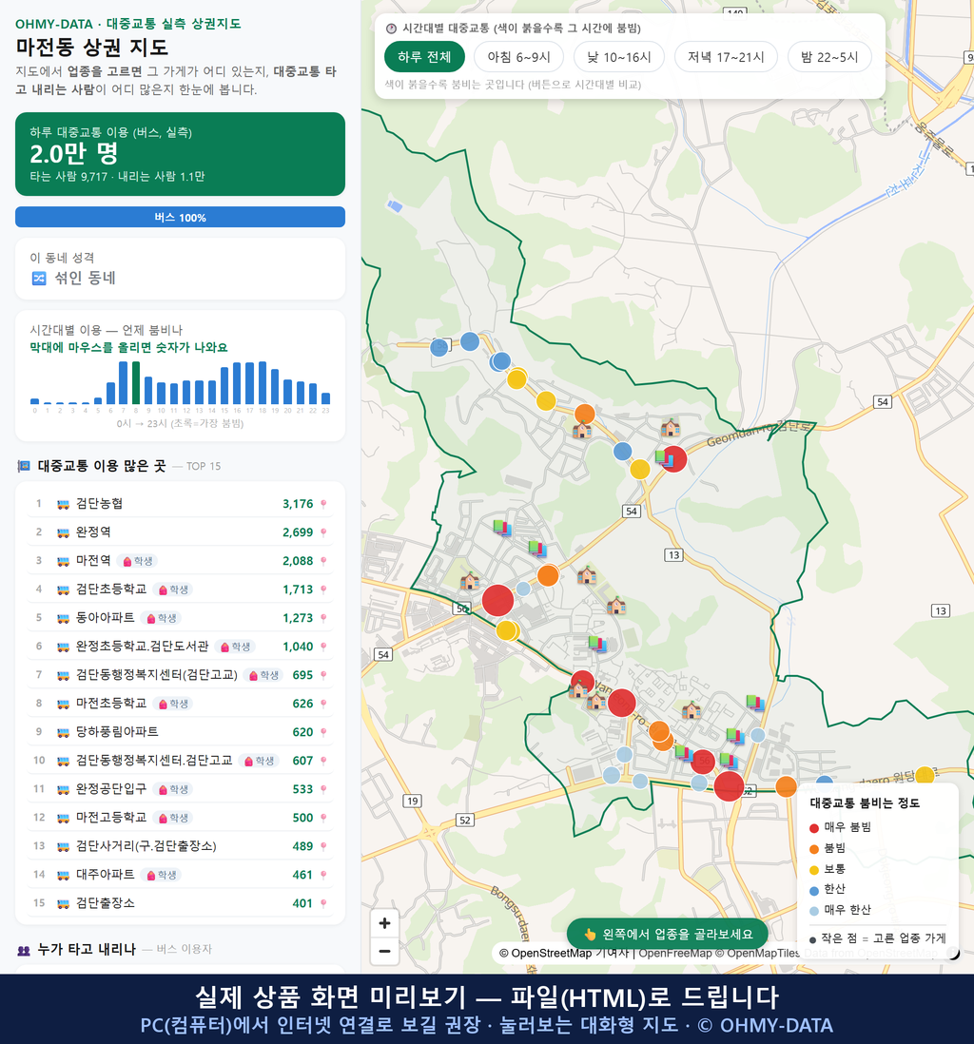This screenshot has height=1044, width=974.
Task: Click the red 매우 붐빔 legend swatch
Action: (813, 827)
